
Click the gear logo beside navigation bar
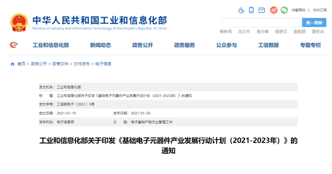(13, 45)
